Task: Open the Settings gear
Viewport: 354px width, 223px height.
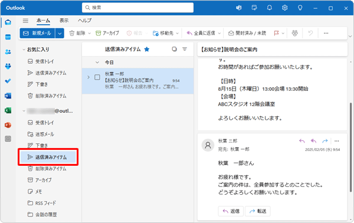Action: click(285, 8)
